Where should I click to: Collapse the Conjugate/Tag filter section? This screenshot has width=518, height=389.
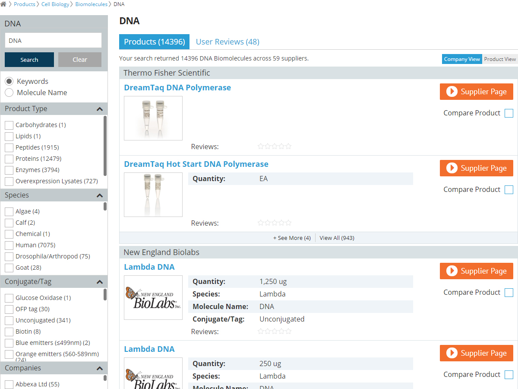pyautogui.click(x=99, y=282)
